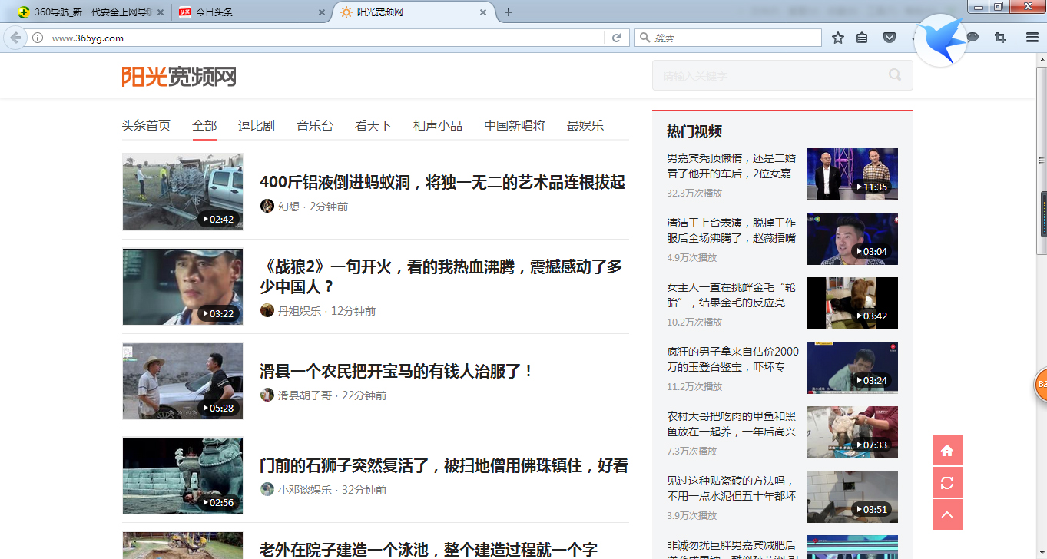Take a screenshot with the crop tool icon
The image size is (1047, 559).
tap(1000, 37)
